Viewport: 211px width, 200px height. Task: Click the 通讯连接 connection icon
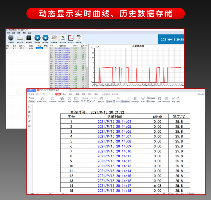(x=29, y=38)
